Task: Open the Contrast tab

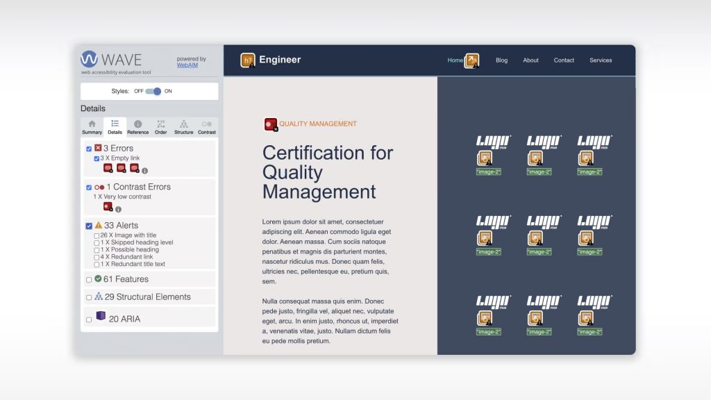Action: (206, 127)
